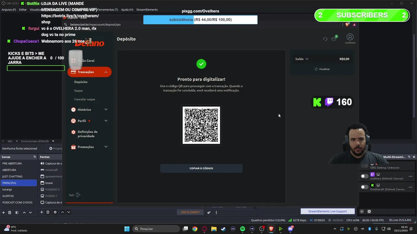
Task: Zoom out preview with minus button
Action: click(x=3, y=141)
